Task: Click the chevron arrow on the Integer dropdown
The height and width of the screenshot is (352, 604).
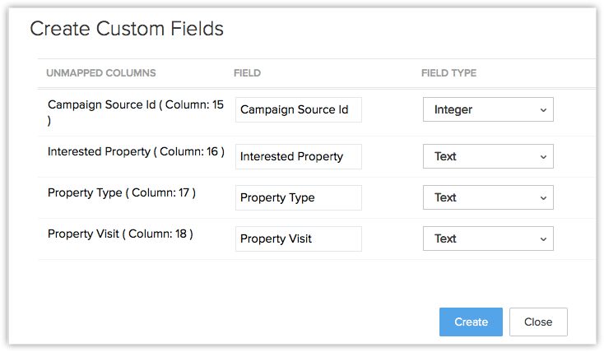Action: click(542, 109)
